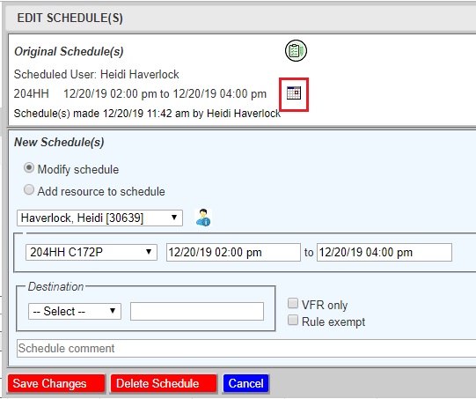Click the New Schedule(s) section heading
Viewport: 476px width, 399px height.
59,142
